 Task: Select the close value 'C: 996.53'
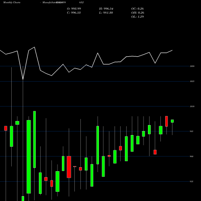(x=74, y=12)
